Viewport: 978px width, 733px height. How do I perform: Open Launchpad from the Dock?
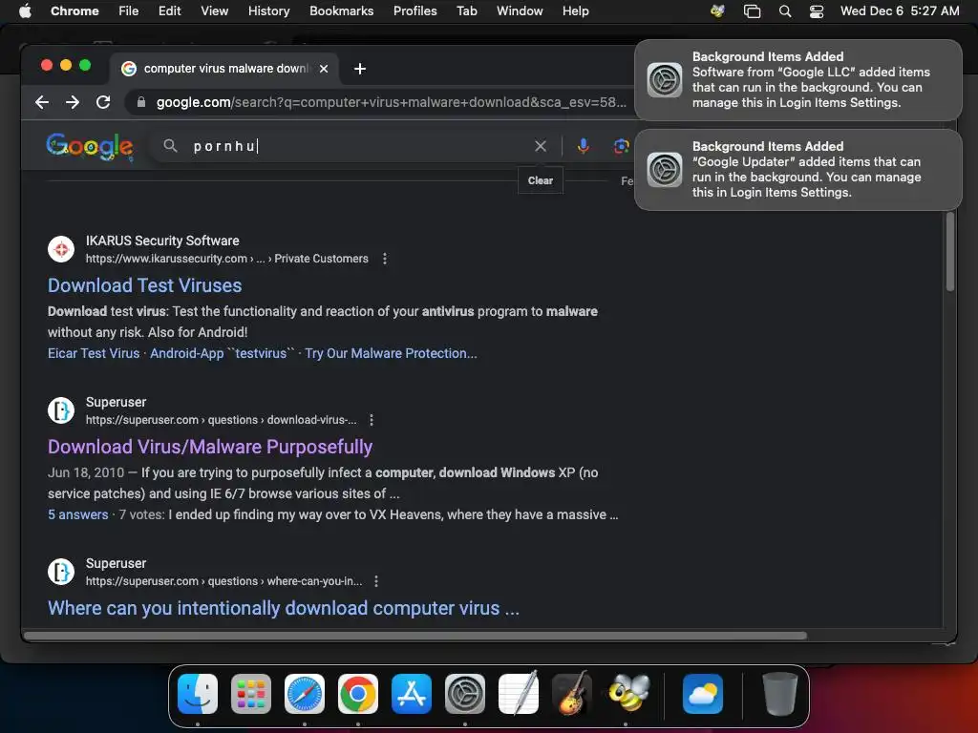point(251,694)
